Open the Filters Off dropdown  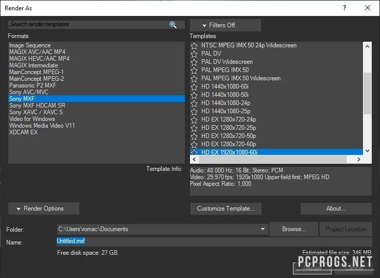pyautogui.click(x=226, y=25)
